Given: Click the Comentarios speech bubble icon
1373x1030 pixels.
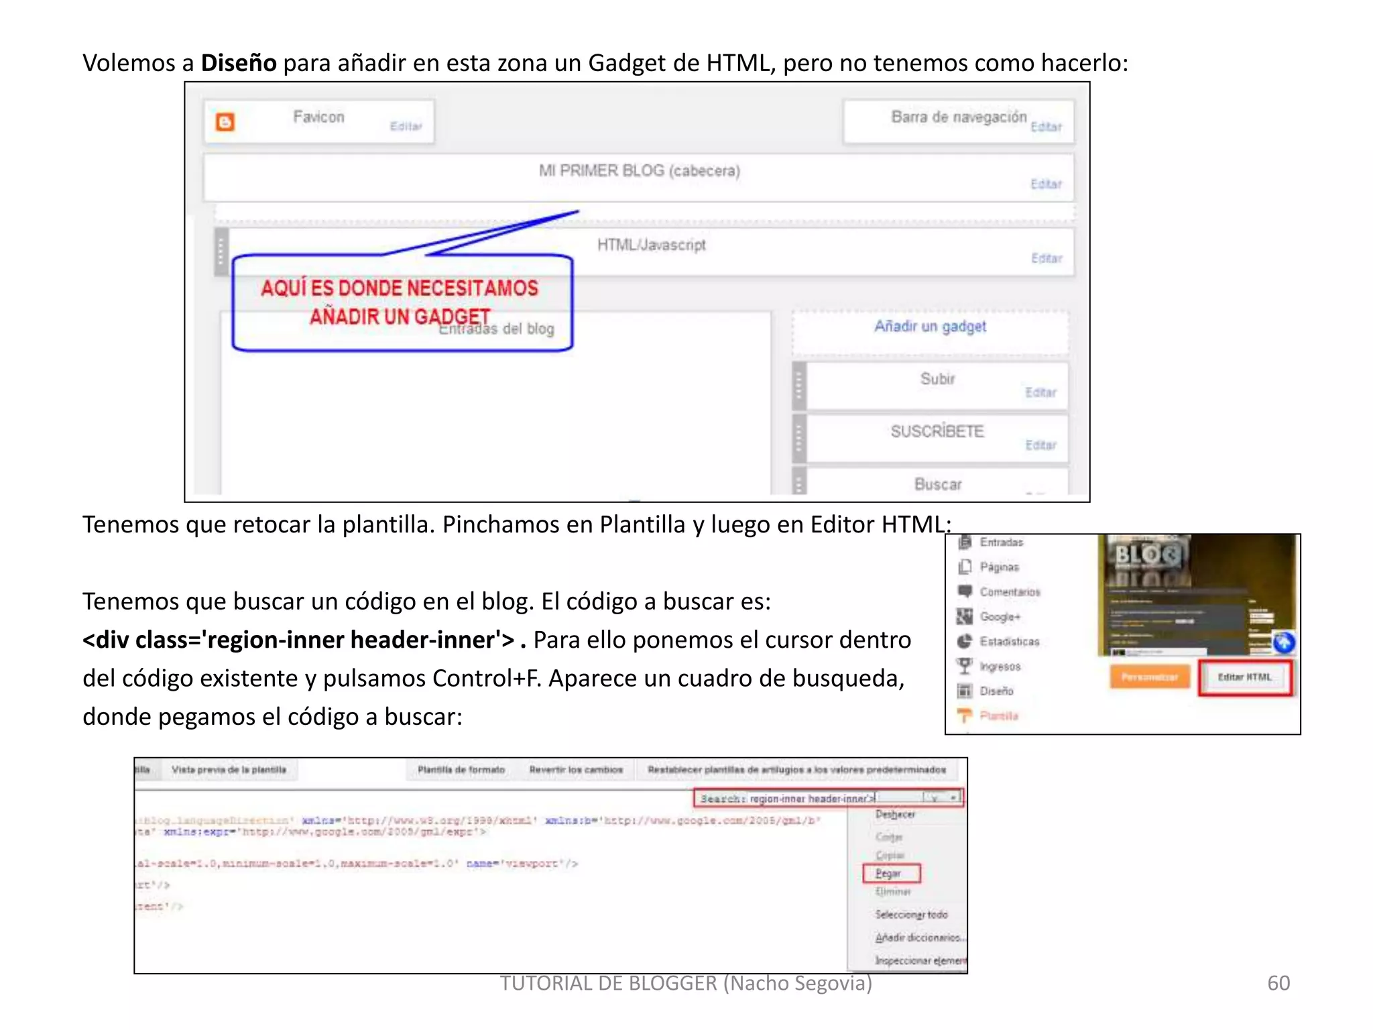Looking at the screenshot, I should coord(965,591).
